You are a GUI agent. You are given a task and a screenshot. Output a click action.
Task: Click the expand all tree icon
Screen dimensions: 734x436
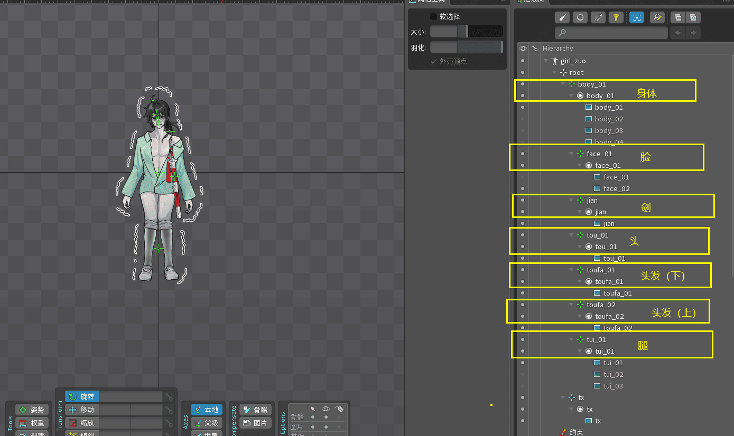point(693,17)
